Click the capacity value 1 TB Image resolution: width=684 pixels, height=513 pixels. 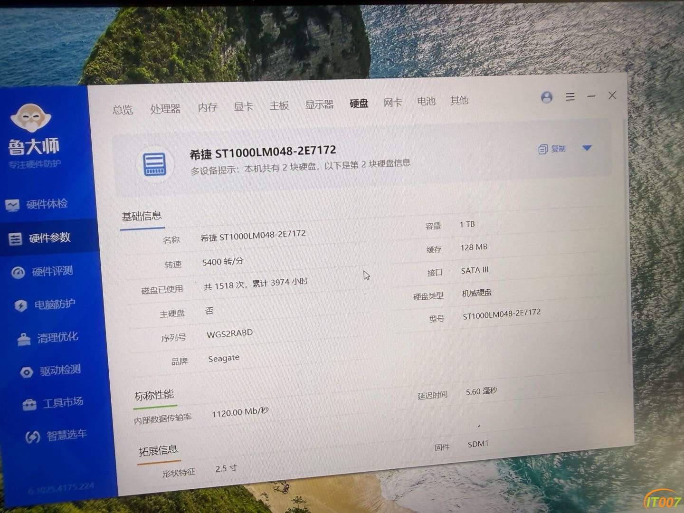pos(467,224)
